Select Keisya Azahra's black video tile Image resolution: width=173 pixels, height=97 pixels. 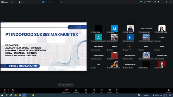pyautogui.click(x=146, y=65)
